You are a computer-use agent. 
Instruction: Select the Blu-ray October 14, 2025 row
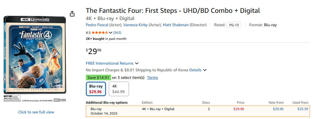104,111
